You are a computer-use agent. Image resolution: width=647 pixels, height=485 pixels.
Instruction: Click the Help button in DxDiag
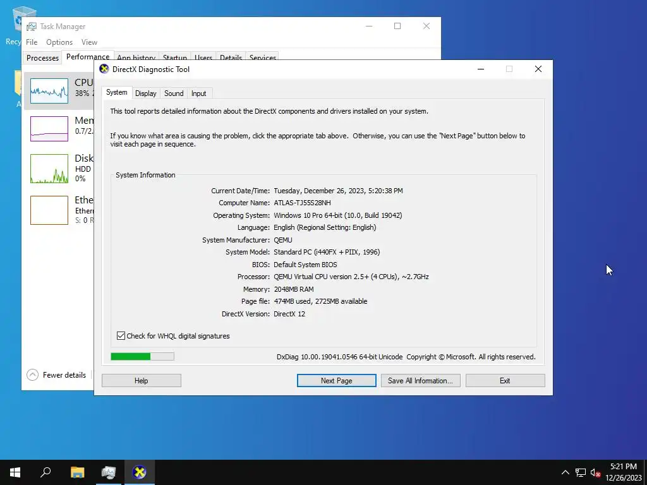pyautogui.click(x=141, y=381)
